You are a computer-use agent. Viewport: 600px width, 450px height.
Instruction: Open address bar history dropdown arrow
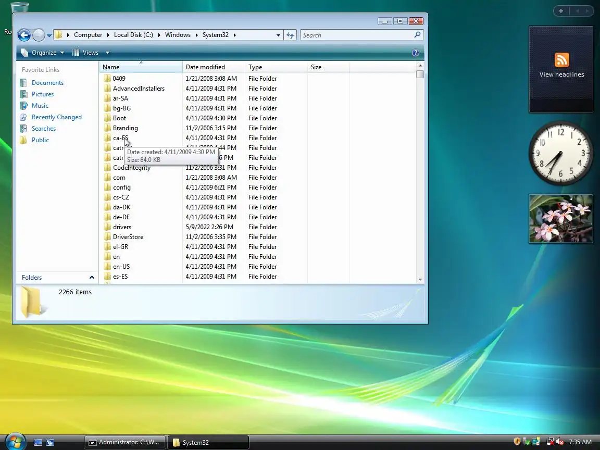278,35
